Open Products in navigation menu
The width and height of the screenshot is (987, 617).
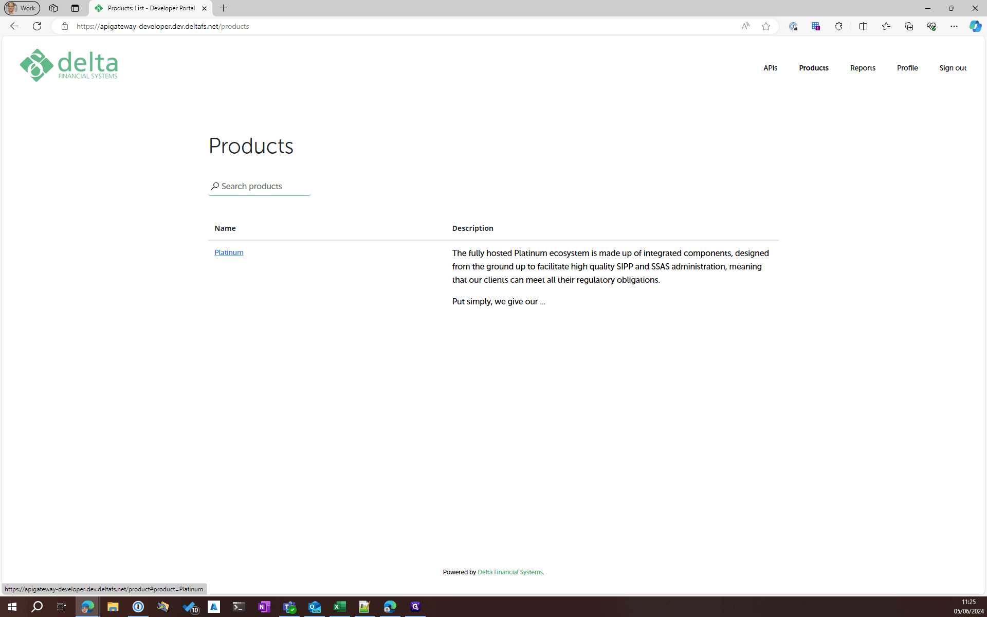[814, 68]
